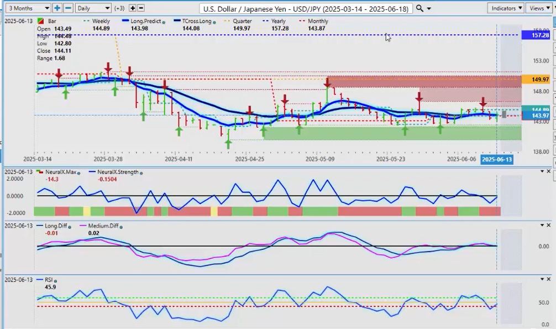Image resolution: width=556 pixels, height=329 pixels.
Task: Click the 2025-03-14 date axis label
Action: tap(37, 159)
